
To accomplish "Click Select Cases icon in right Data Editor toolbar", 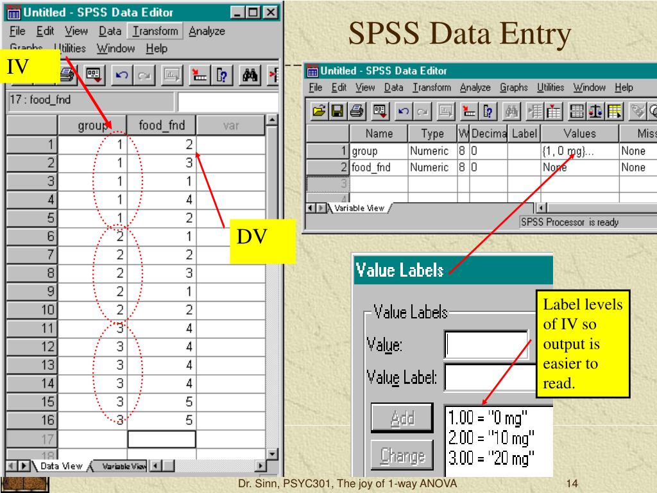I will pos(615,111).
